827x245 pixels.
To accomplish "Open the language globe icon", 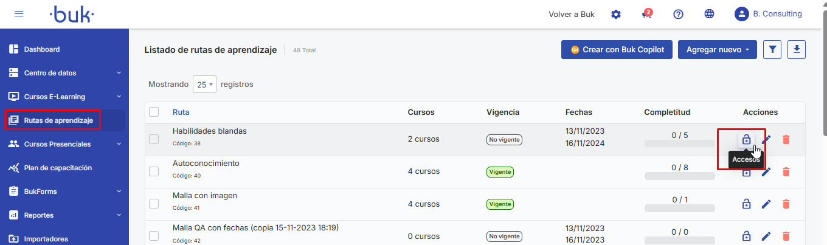I will coord(710,14).
